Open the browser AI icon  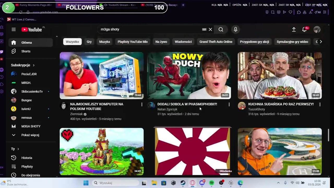pyautogui.click(x=318, y=12)
